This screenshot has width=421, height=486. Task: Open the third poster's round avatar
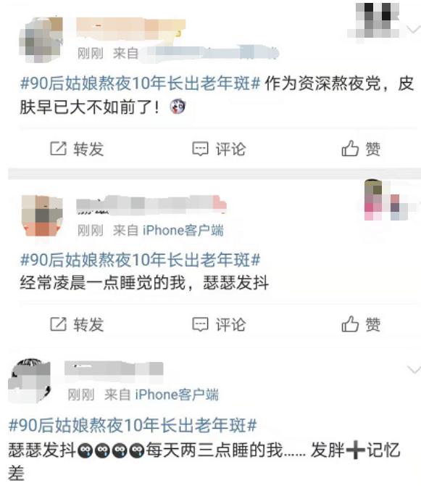30,380
